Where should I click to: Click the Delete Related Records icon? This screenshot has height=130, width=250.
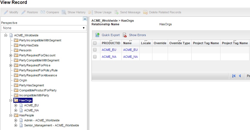click(145, 12)
